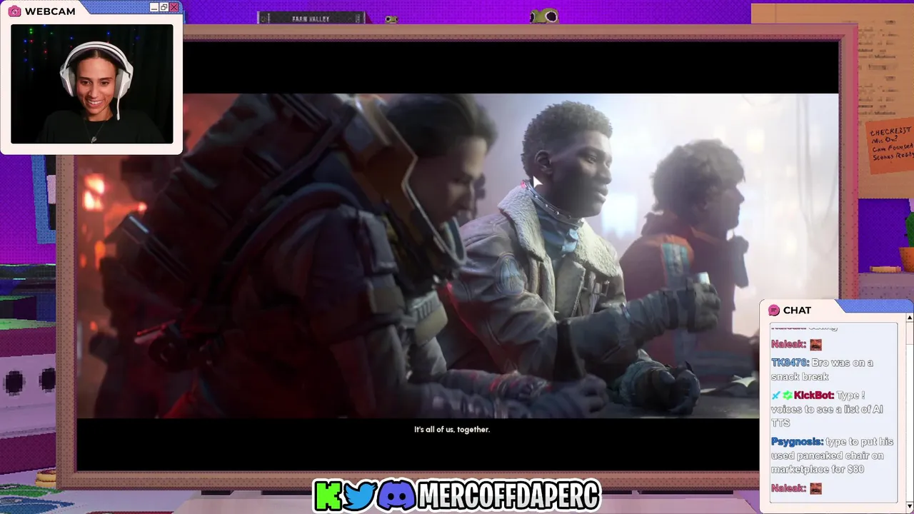Image resolution: width=914 pixels, height=514 pixels.
Task: Select the Psygnosis username in chat
Action: pos(797,442)
